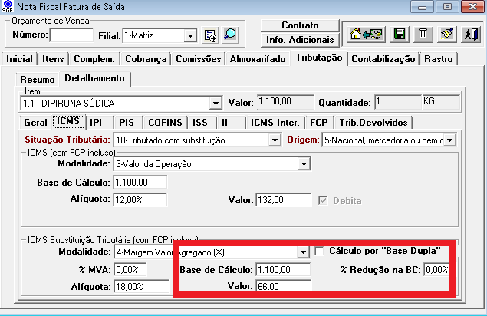The height and width of the screenshot is (316, 487).
Task: Click the SGE icon in title bar
Action: (7, 7)
